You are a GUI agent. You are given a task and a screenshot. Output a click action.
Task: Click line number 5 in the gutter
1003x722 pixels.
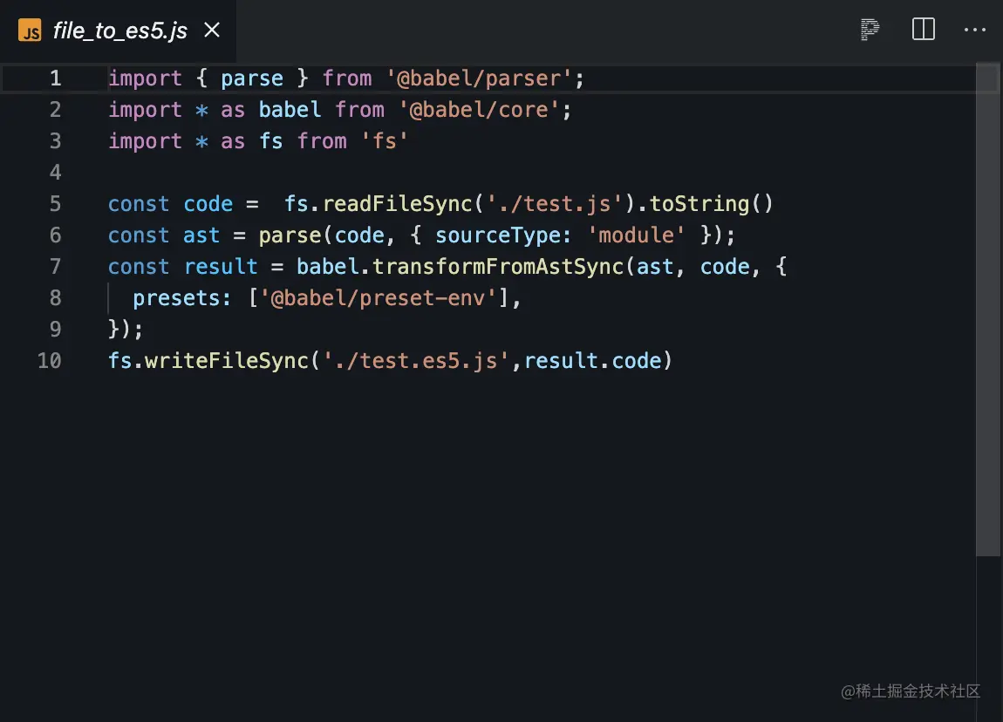coord(56,203)
